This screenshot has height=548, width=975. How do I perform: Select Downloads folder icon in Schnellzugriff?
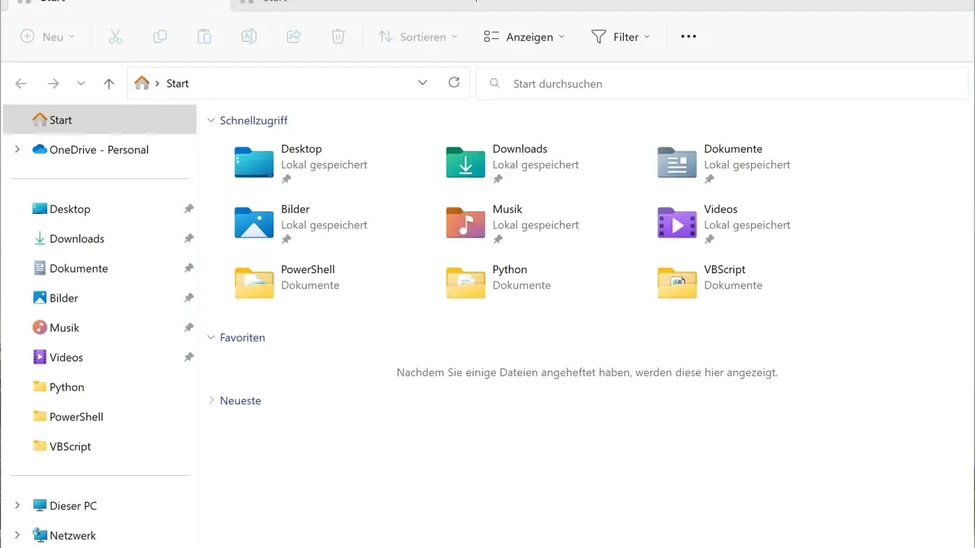(x=465, y=162)
